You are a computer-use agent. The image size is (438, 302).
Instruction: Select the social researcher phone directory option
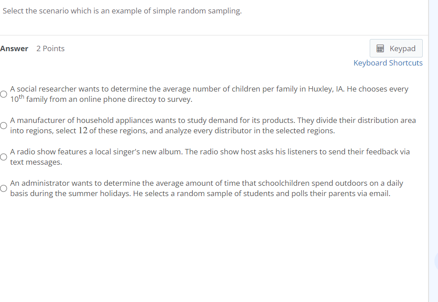point(3,94)
